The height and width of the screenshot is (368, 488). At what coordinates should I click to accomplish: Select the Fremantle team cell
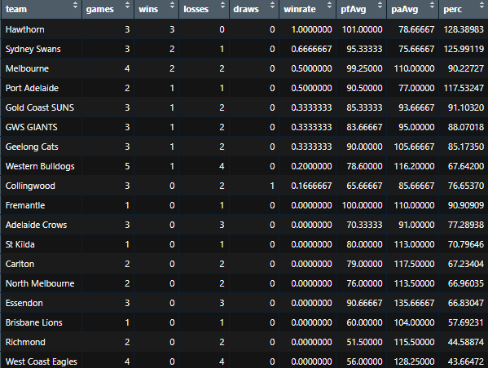41,205
